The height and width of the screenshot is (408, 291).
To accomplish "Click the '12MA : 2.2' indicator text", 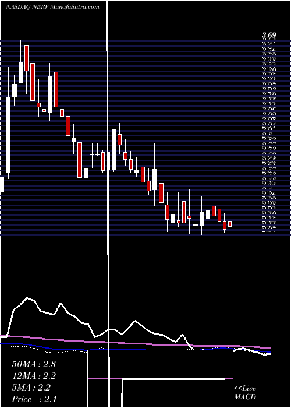I will (34, 376).
